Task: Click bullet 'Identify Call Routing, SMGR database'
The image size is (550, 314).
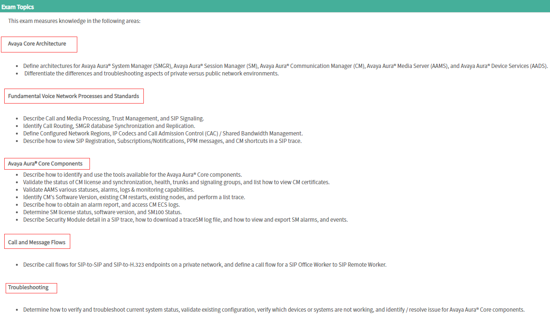Action: click(x=109, y=126)
